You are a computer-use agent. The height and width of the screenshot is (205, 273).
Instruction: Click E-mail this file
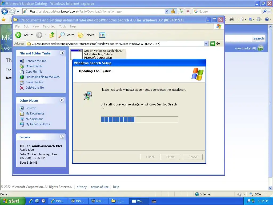tap(34, 82)
